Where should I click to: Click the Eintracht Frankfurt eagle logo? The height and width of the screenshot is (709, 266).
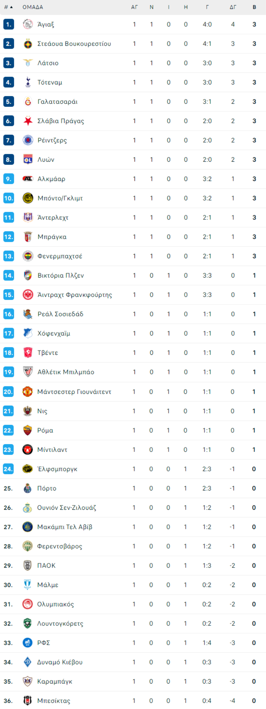point(28,295)
